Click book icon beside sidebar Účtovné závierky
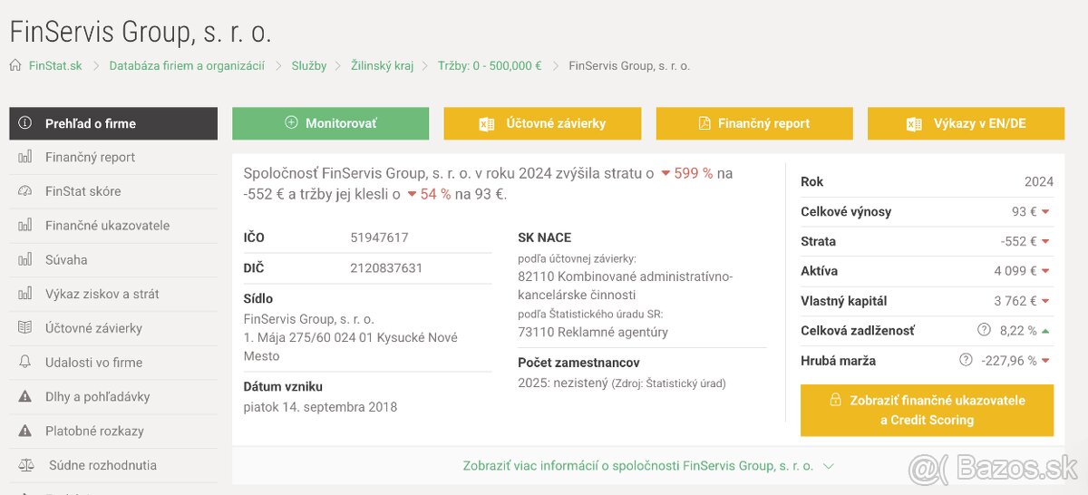This screenshot has width=1088, height=495. click(25, 328)
